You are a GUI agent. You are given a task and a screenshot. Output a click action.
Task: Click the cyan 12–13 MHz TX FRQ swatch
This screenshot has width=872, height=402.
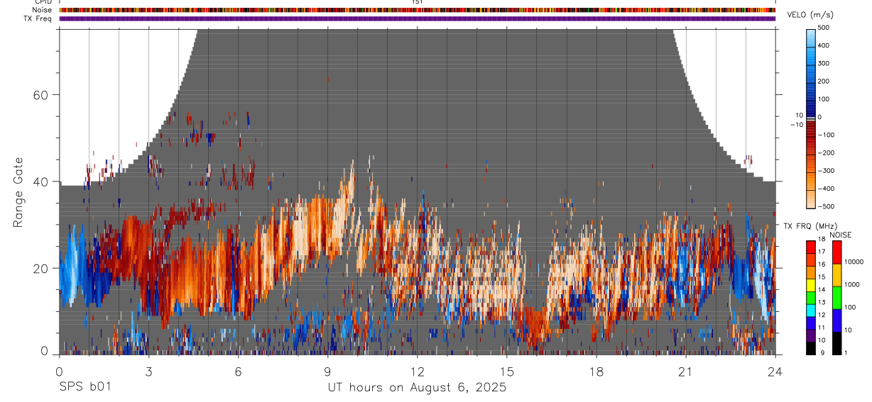pos(810,309)
